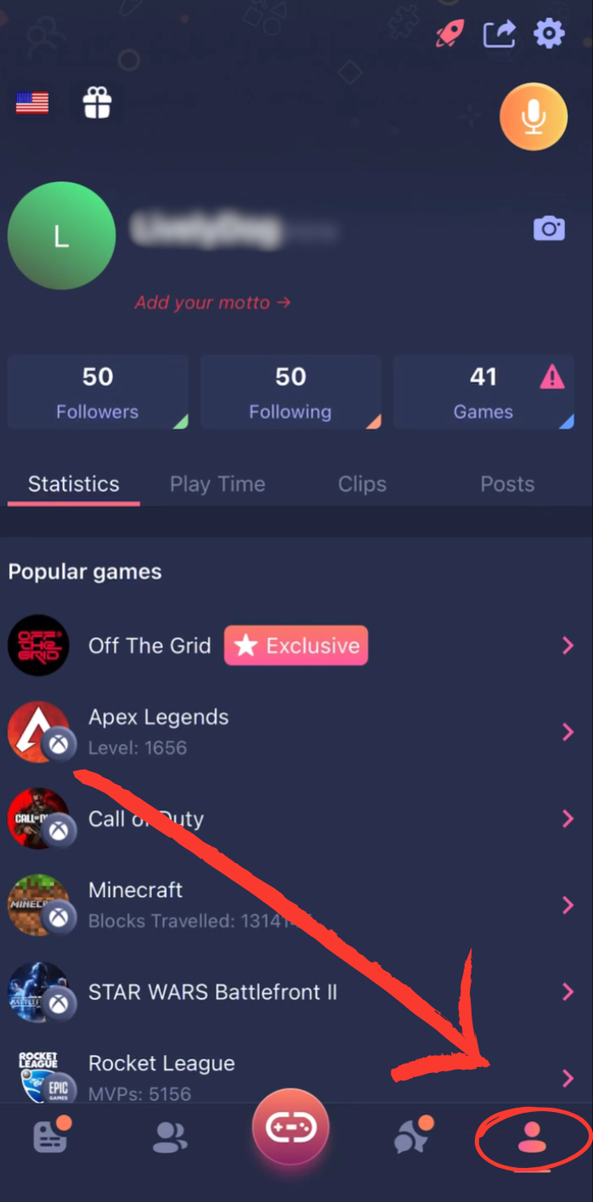Screen dimensions: 593x1202
Task: Open the gift box rewards icon
Action: pyautogui.click(x=98, y=104)
